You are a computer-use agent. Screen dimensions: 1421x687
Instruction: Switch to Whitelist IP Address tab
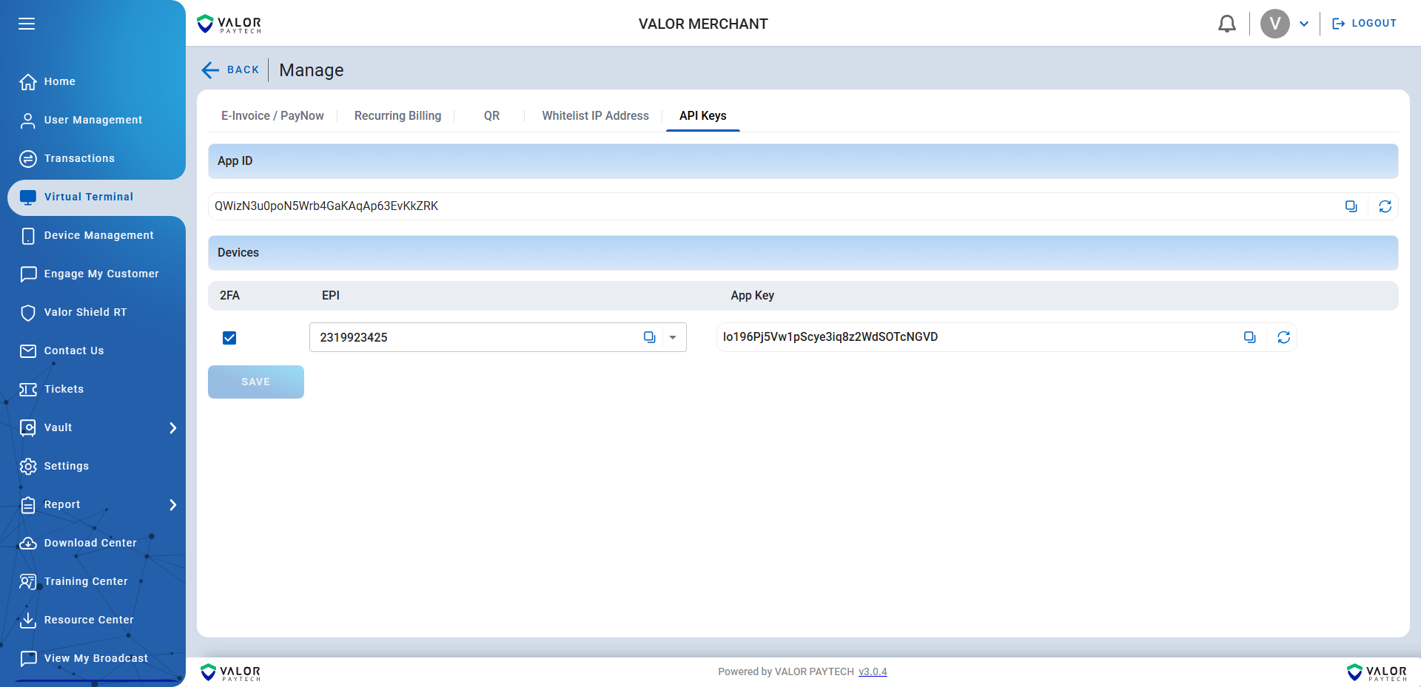point(595,115)
